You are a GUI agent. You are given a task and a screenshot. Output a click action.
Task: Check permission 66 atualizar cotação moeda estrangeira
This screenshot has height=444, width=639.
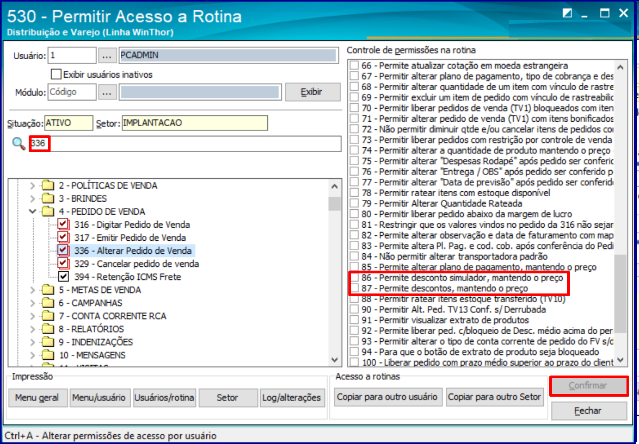354,66
